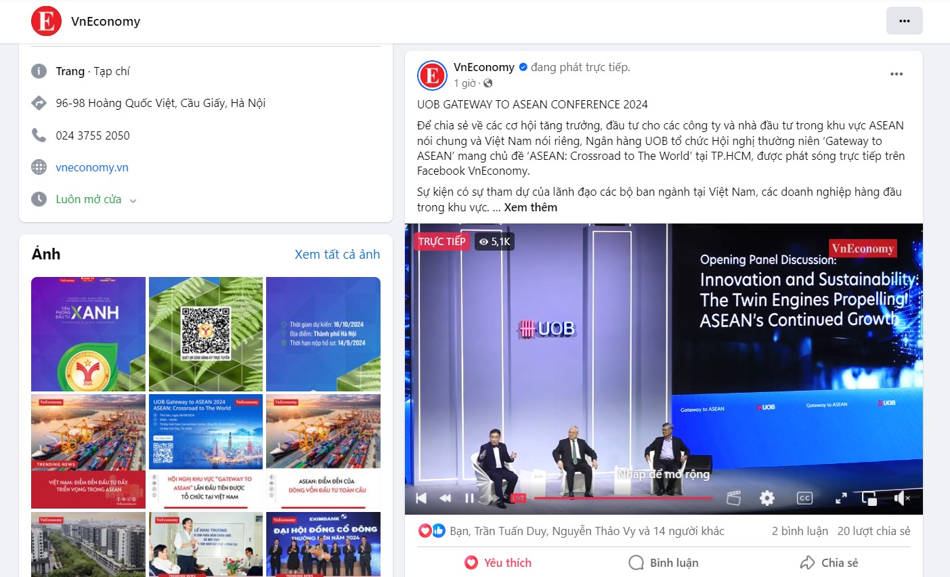Viewport: 950px width, 577px height.
Task: Open the QR code fern photo thumbnail
Action: coord(206,334)
